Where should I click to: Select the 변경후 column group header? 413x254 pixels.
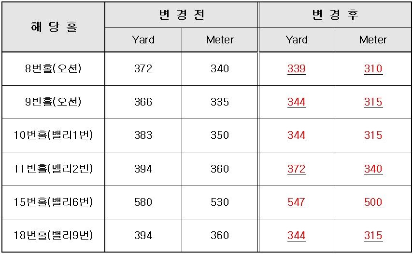coord(335,15)
